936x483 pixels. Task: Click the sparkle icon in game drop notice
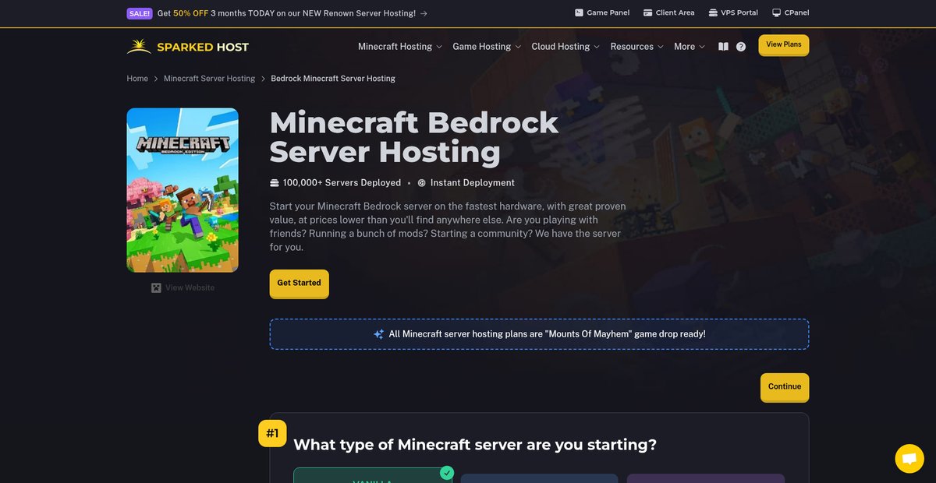click(378, 333)
